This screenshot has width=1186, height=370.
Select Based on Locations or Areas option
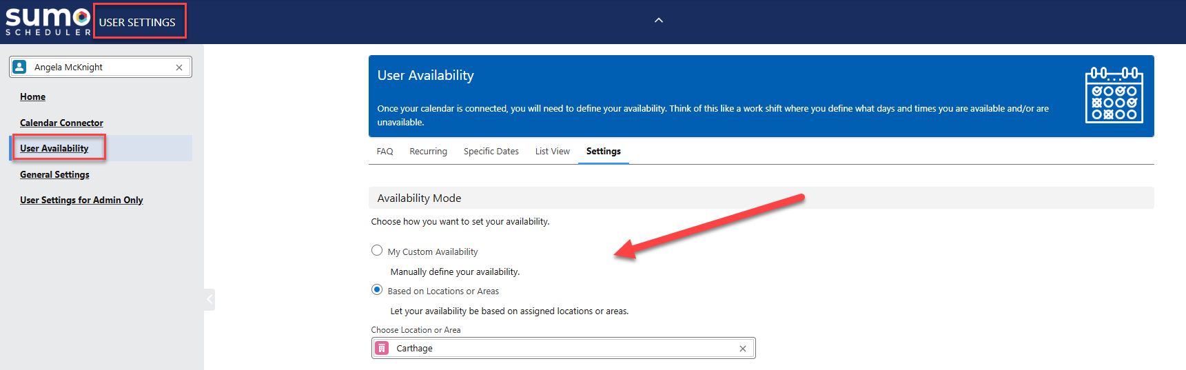pos(377,290)
